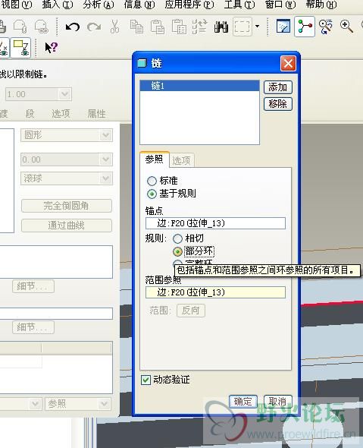Click the Zoom In magnifier icon
This screenshot has width=363, height=448.
point(347,27)
